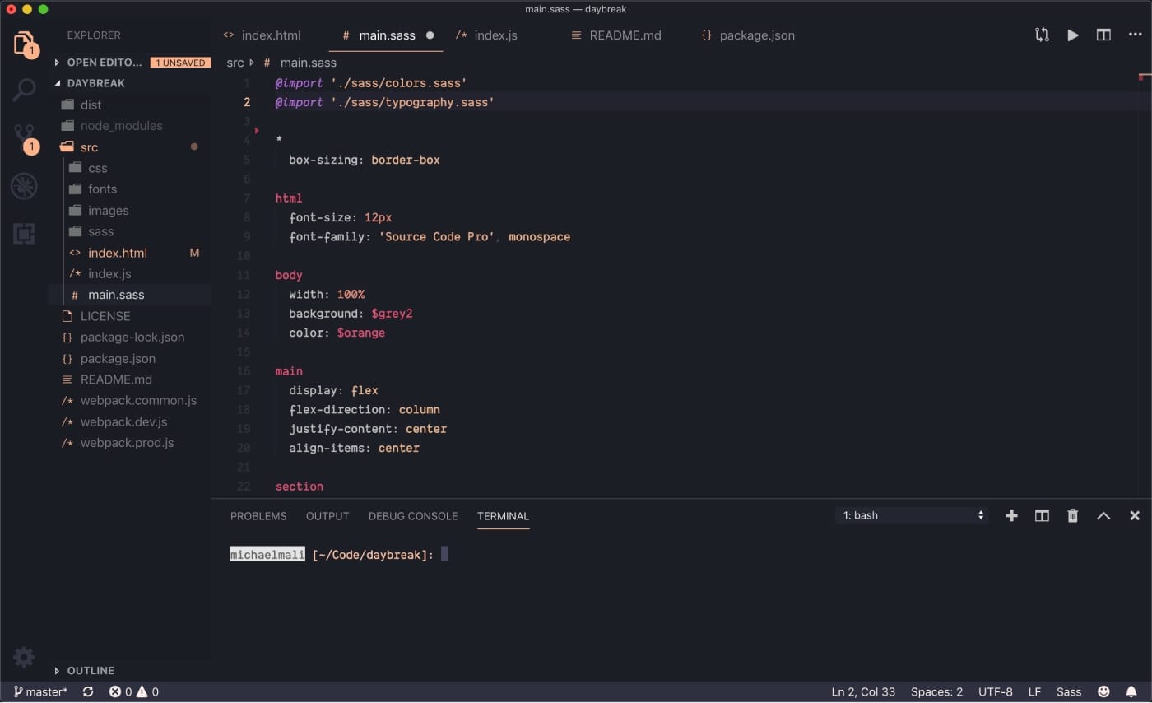Open webpack.common.js from explorer
Screen dimensions: 1152x703
(x=138, y=401)
